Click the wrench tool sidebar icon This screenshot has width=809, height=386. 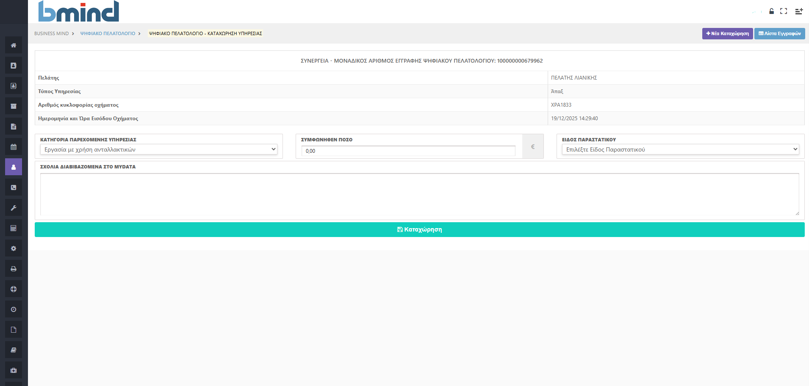[14, 208]
